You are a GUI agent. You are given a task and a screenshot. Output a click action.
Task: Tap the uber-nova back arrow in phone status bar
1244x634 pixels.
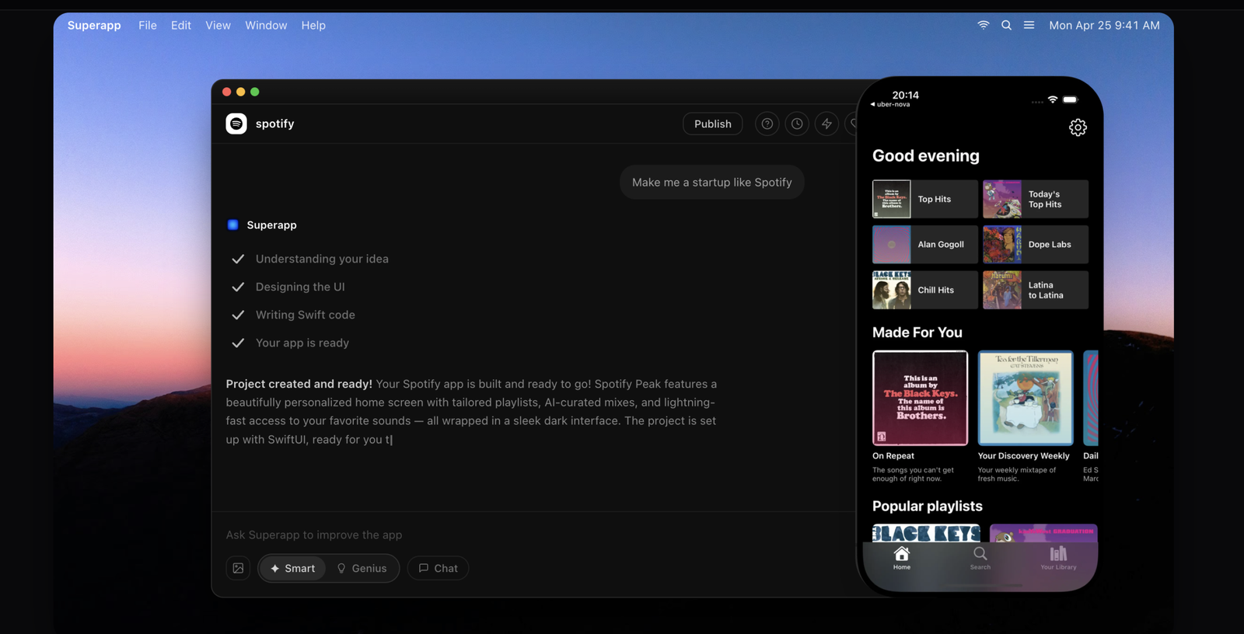[x=890, y=104]
